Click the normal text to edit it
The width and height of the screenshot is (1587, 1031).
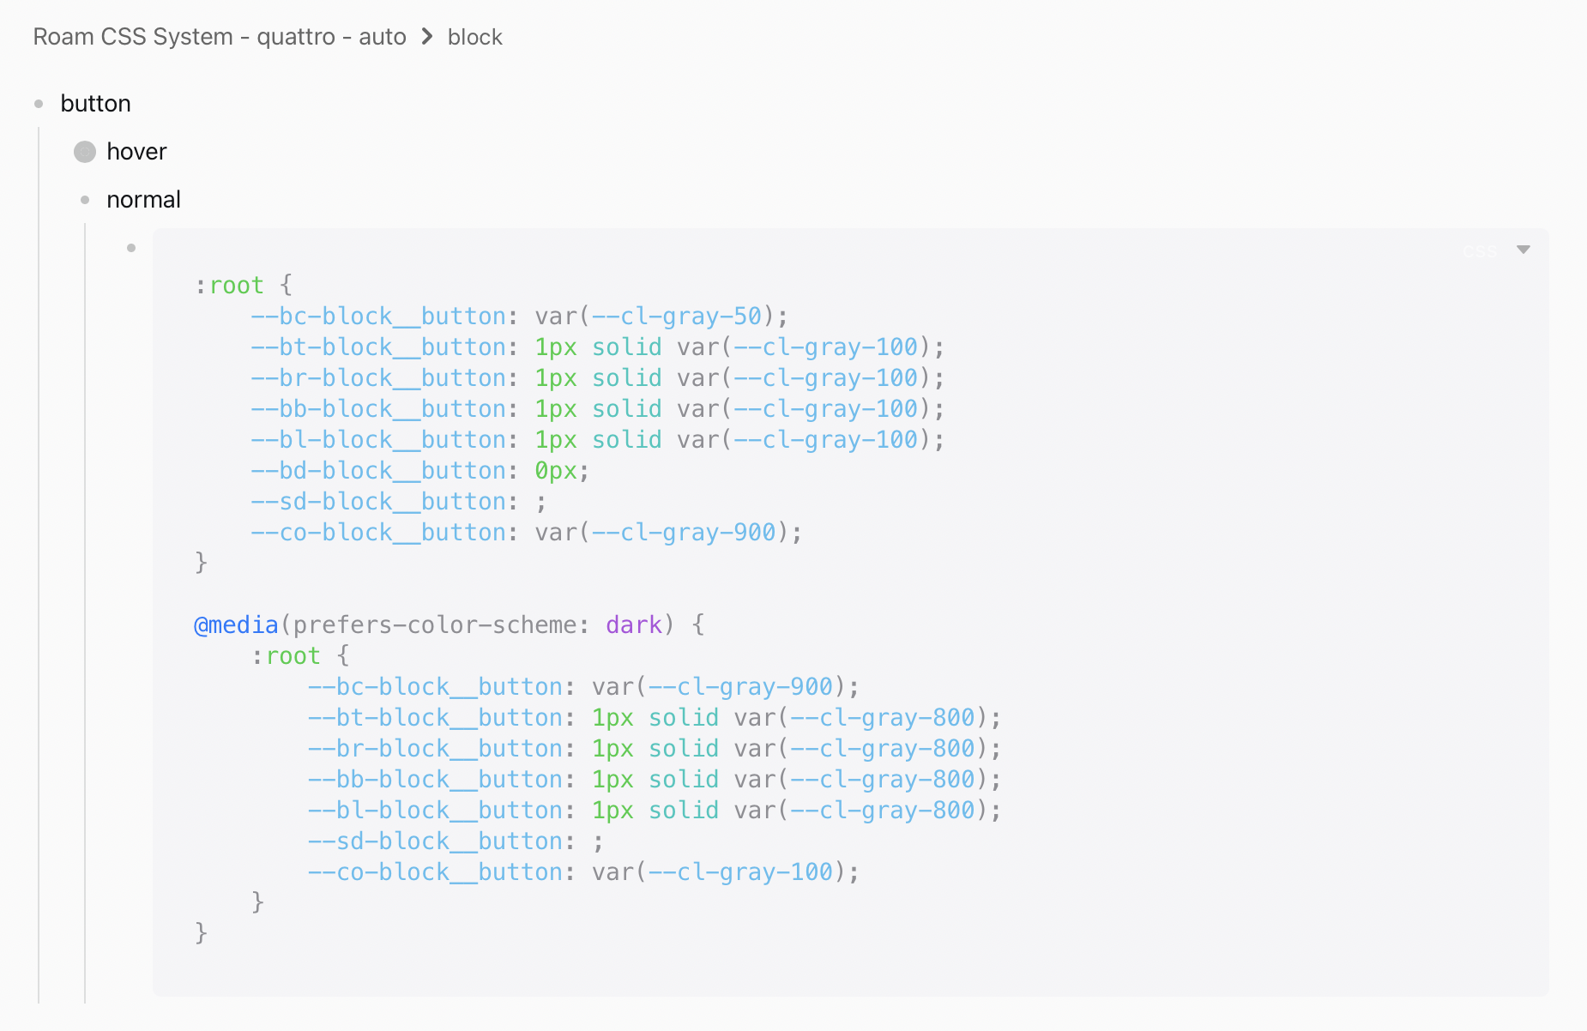point(143,200)
